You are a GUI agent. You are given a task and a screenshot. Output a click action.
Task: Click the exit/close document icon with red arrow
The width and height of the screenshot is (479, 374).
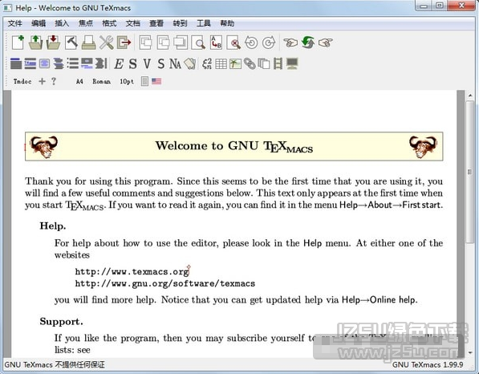coord(124,43)
